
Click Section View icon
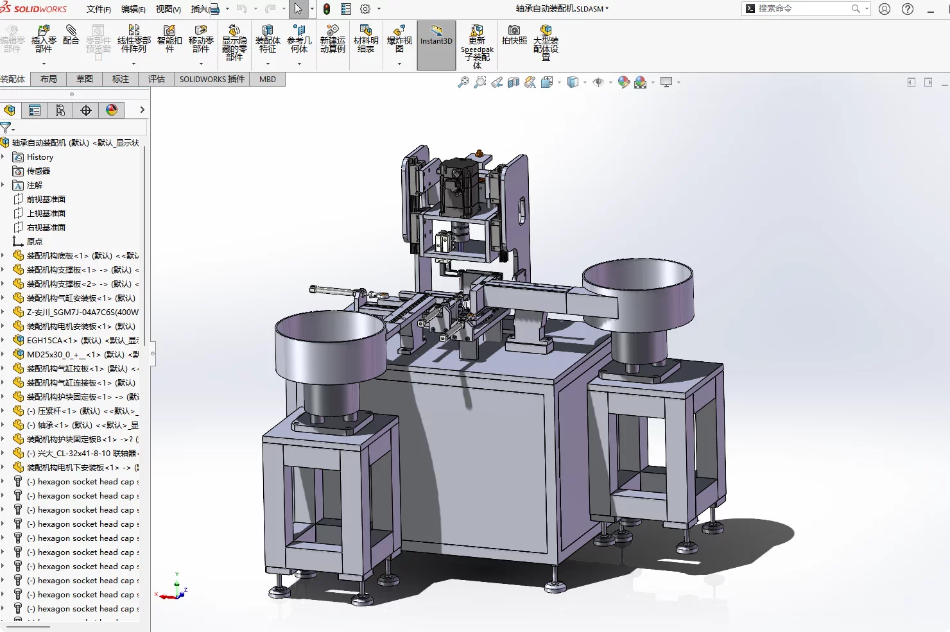click(x=514, y=82)
